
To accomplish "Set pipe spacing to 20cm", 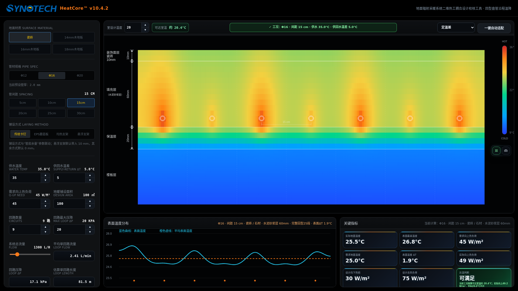I will tap(23, 113).
